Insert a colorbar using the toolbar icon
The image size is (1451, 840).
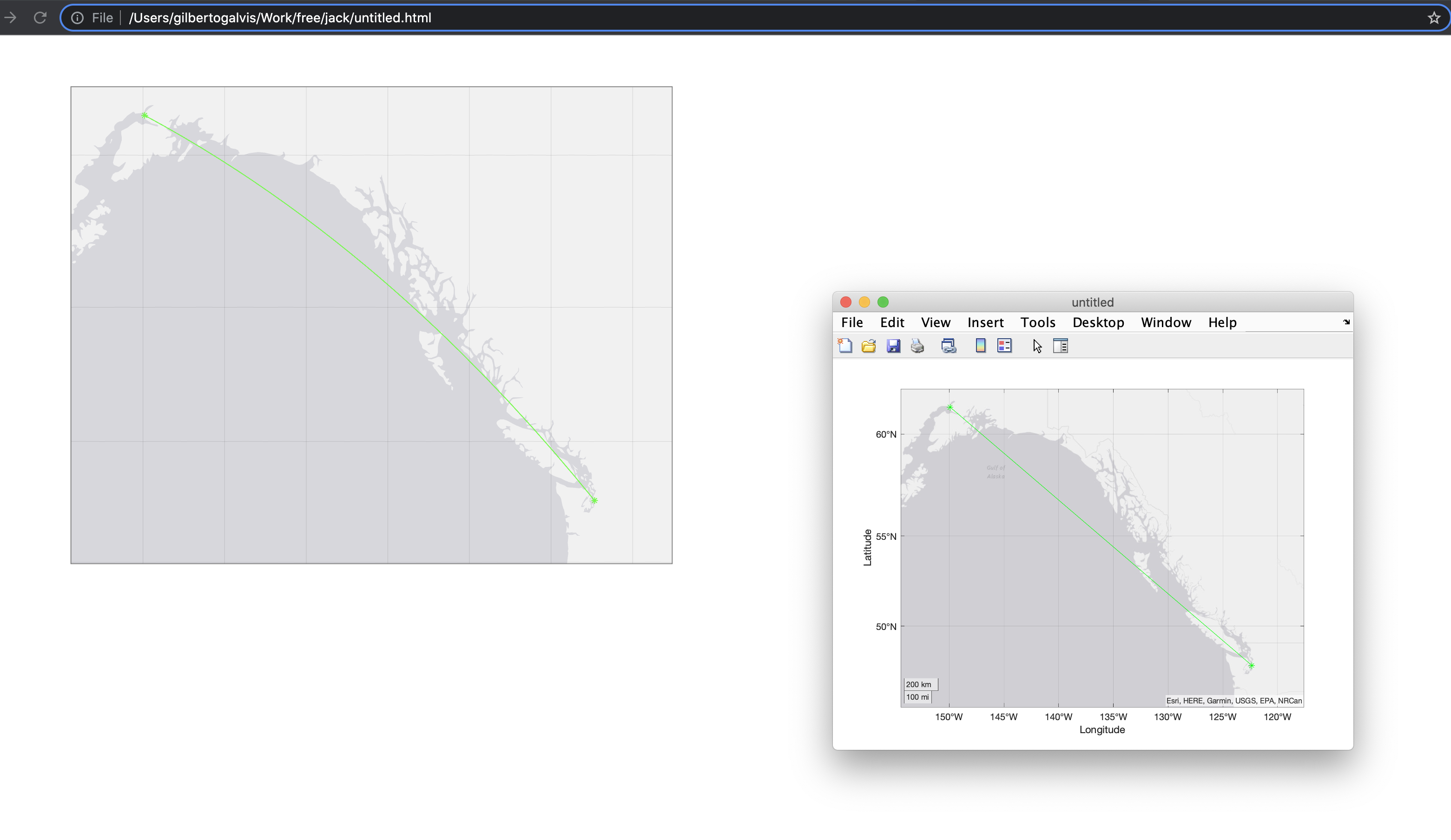(x=980, y=346)
